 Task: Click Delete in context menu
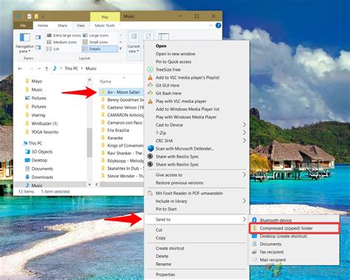[x=162, y=256]
